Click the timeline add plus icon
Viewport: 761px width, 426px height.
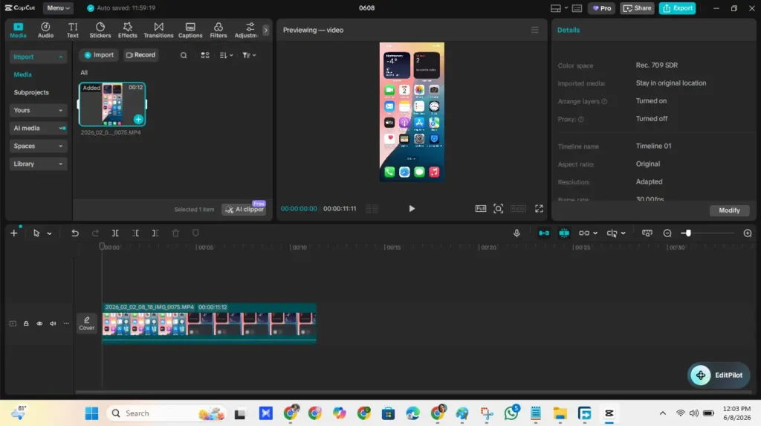coord(14,233)
